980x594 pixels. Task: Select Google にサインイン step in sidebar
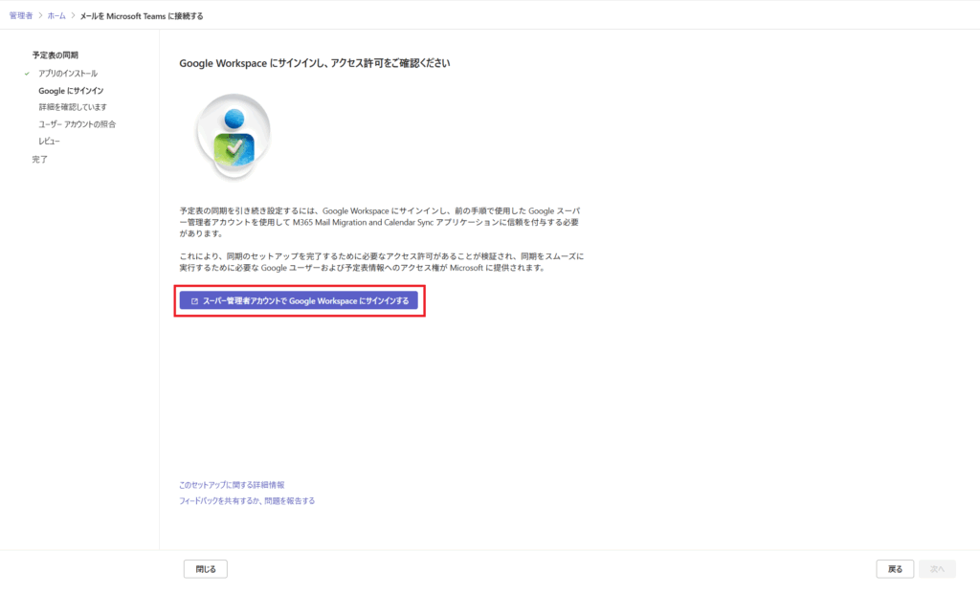pyautogui.click(x=71, y=91)
